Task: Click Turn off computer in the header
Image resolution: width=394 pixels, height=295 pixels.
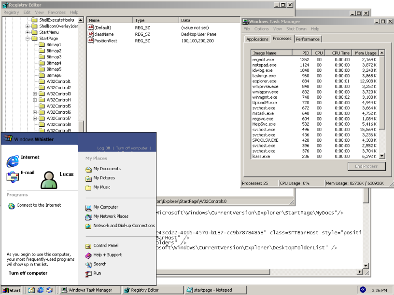Action: point(132,148)
